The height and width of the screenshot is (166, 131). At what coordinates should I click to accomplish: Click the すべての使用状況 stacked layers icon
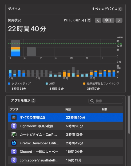tap(14, 117)
